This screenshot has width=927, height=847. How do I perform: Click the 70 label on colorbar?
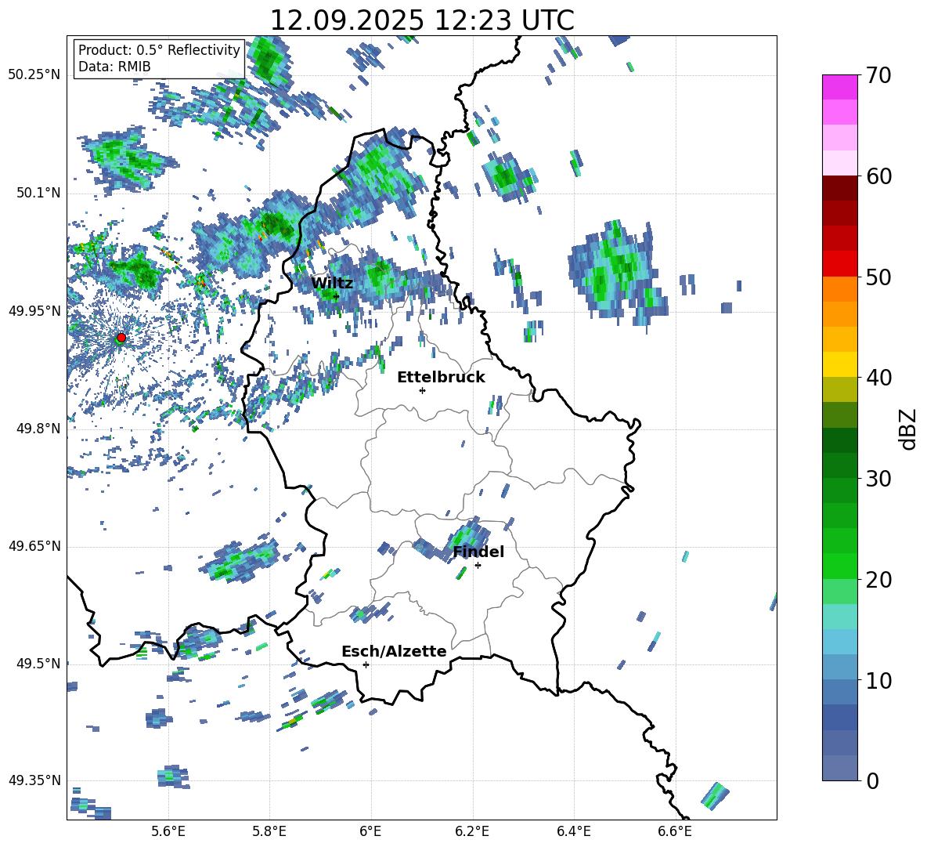[x=878, y=75]
